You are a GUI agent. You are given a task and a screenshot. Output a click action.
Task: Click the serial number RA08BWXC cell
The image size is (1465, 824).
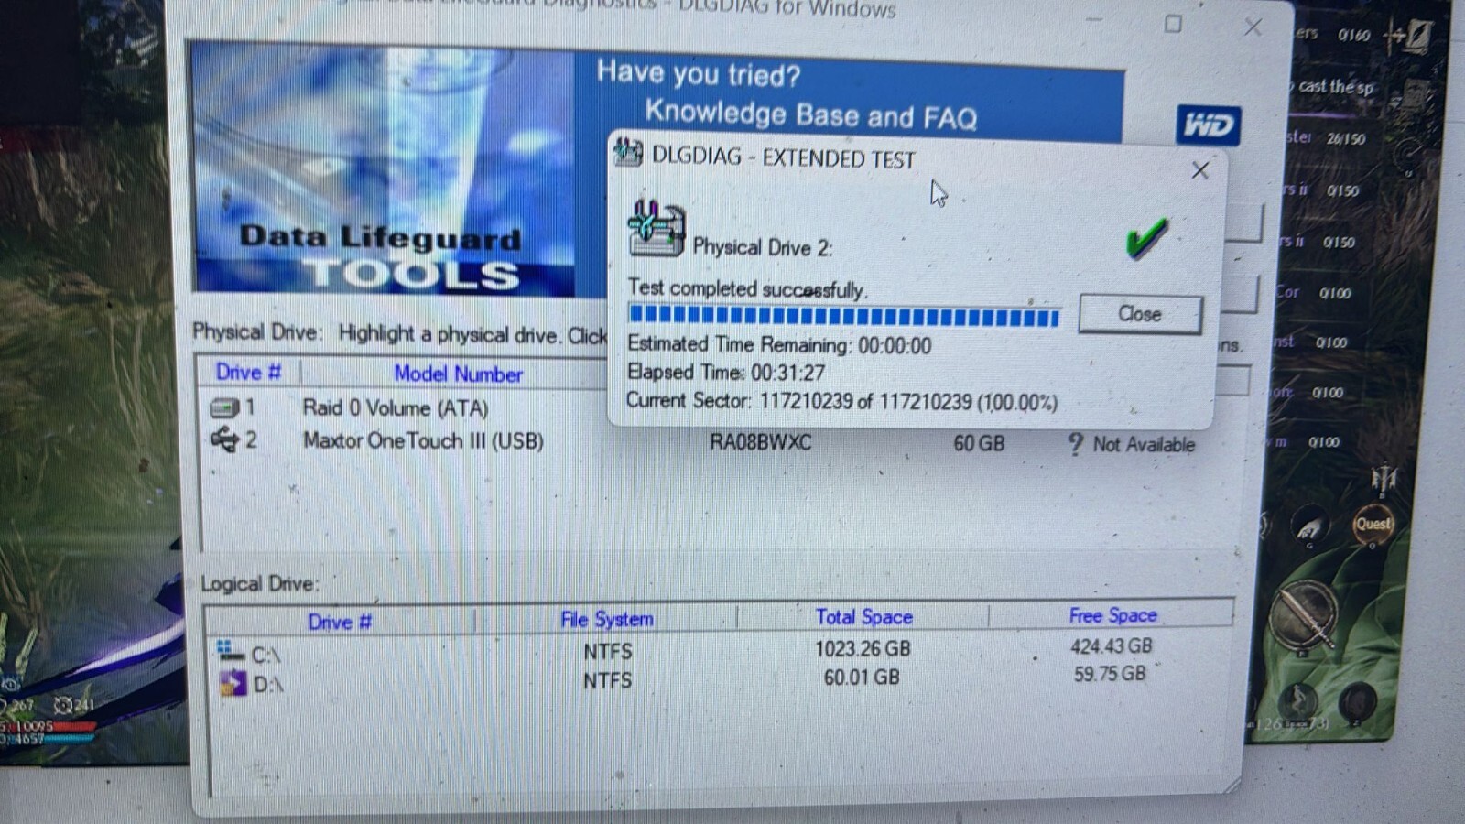760,442
